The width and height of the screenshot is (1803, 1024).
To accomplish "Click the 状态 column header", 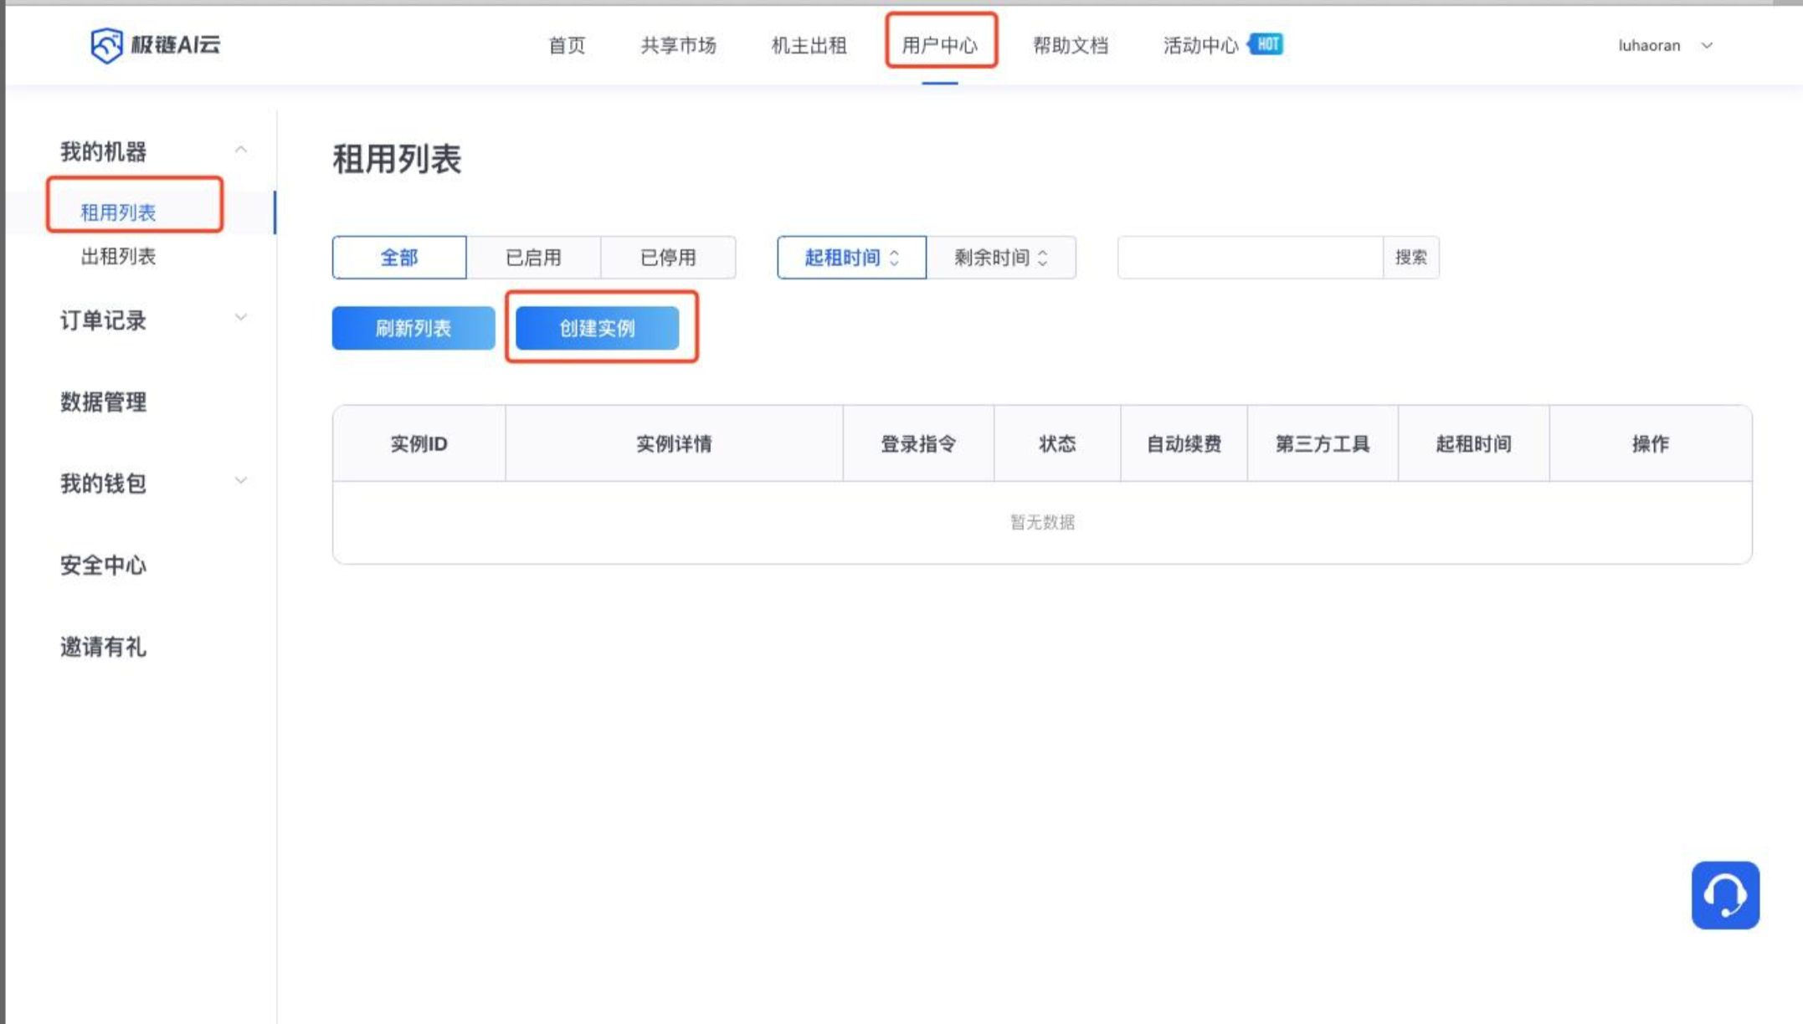I will click(x=1057, y=444).
